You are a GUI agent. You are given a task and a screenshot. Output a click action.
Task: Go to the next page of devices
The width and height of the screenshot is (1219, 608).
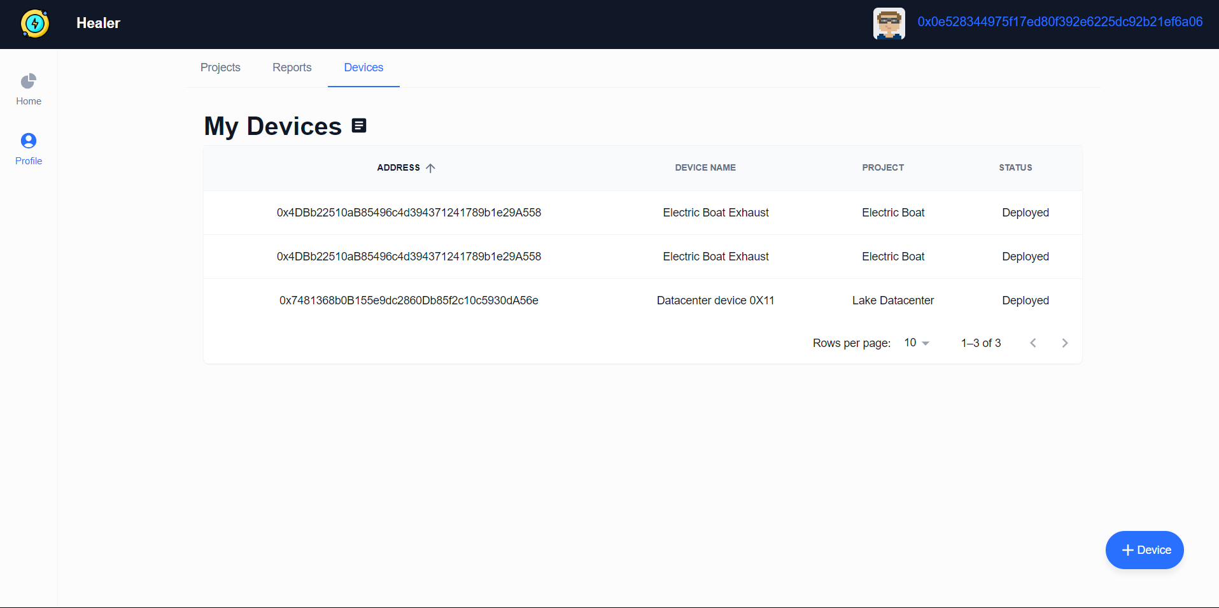pyautogui.click(x=1065, y=343)
